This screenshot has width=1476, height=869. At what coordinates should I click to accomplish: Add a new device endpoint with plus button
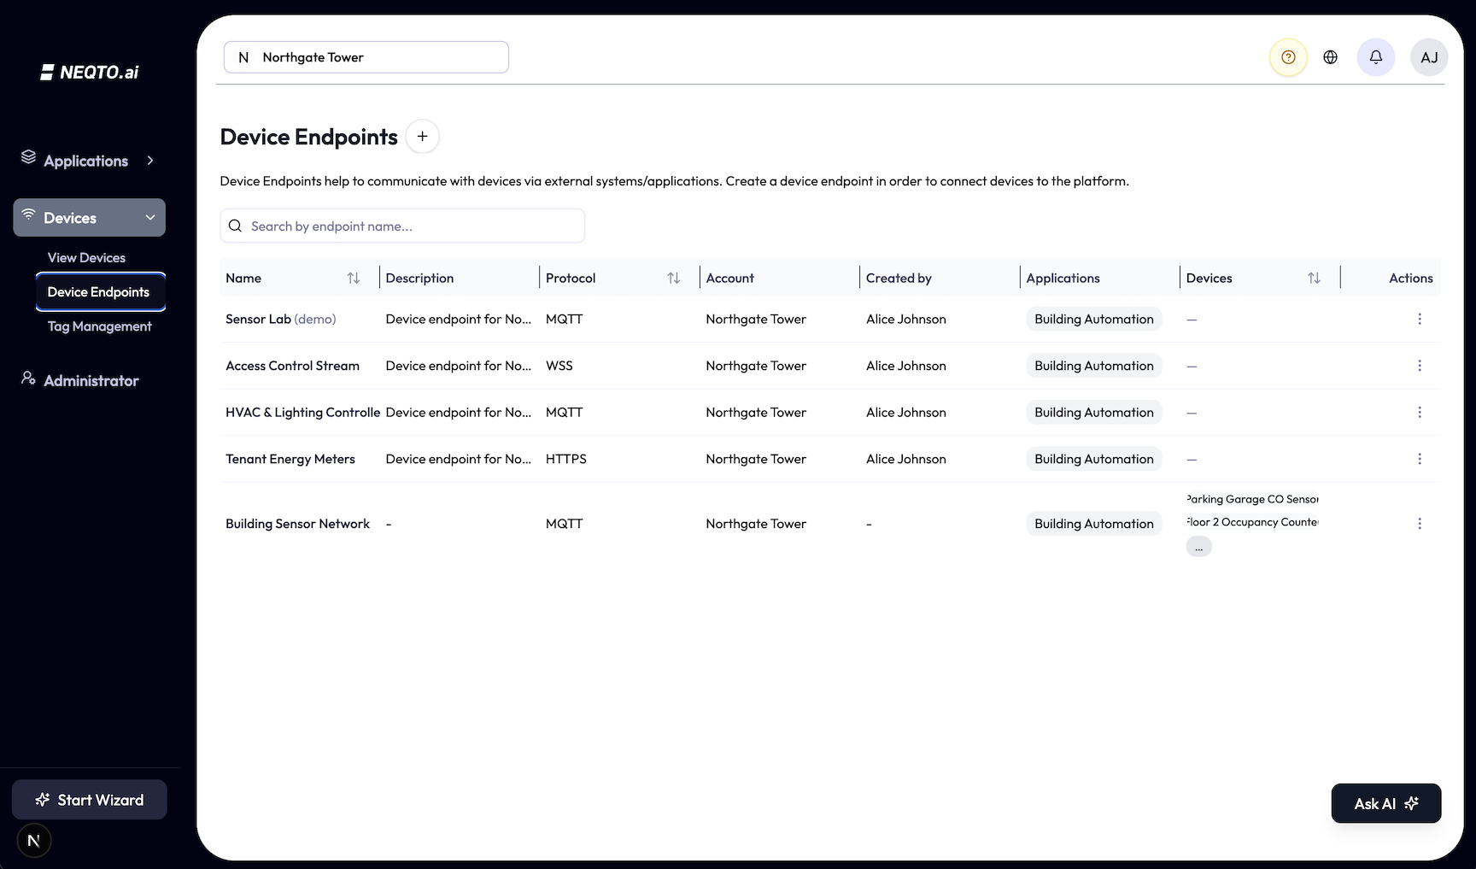(422, 137)
